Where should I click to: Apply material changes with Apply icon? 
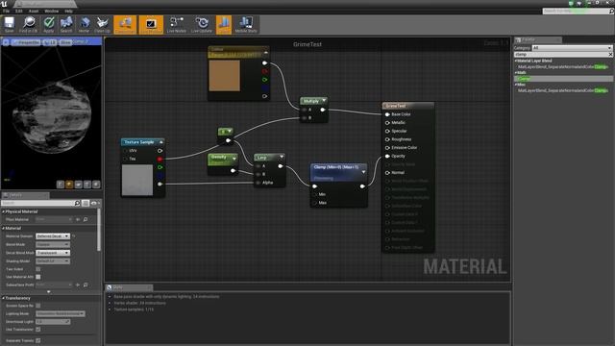tap(49, 24)
